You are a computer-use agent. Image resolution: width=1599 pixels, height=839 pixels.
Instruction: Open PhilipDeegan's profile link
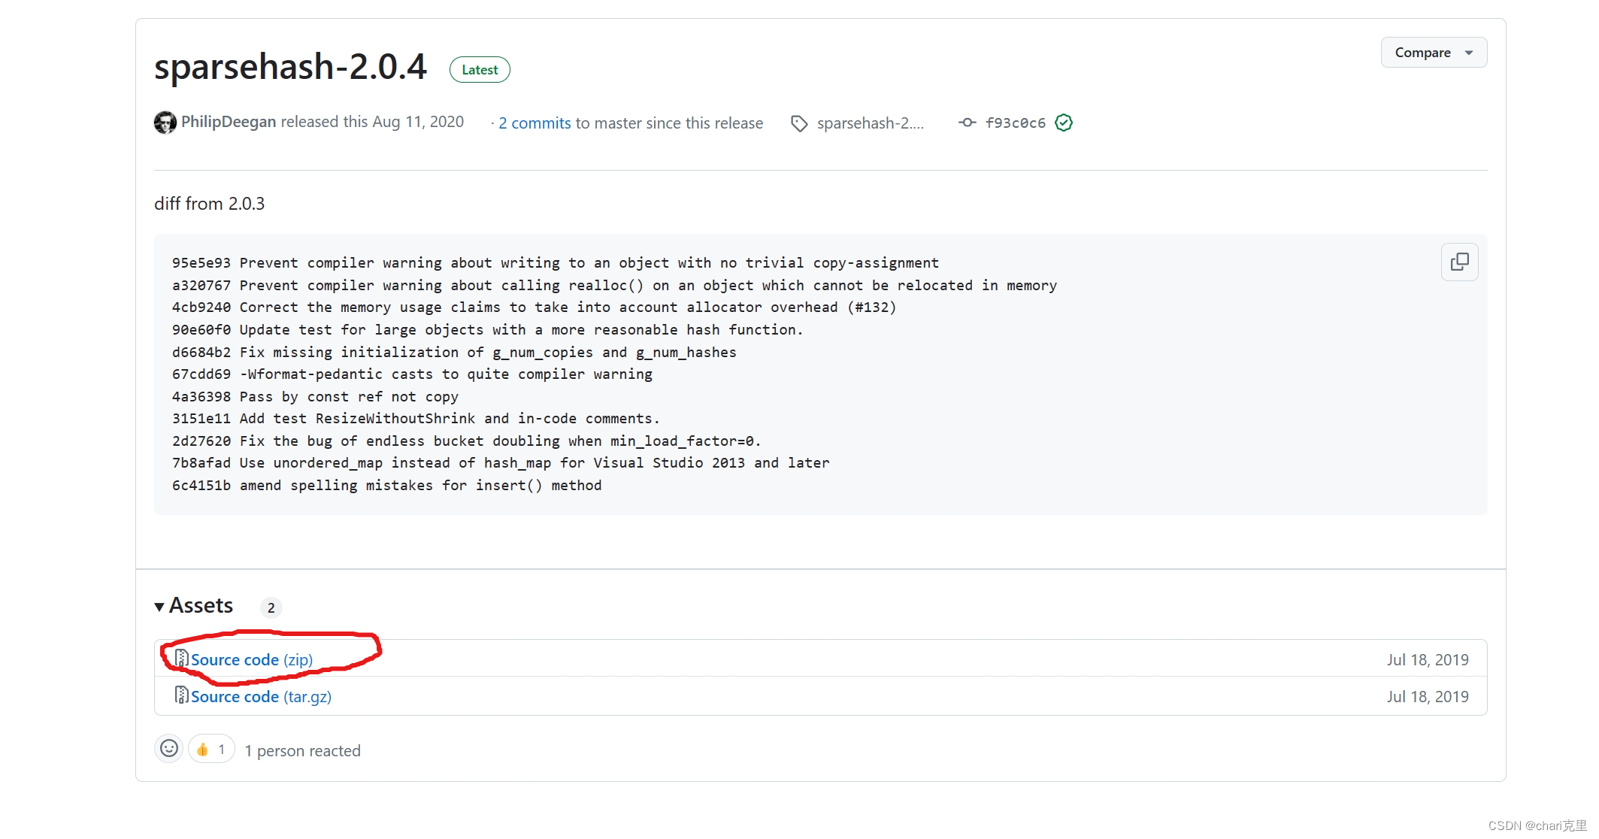[229, 122]
